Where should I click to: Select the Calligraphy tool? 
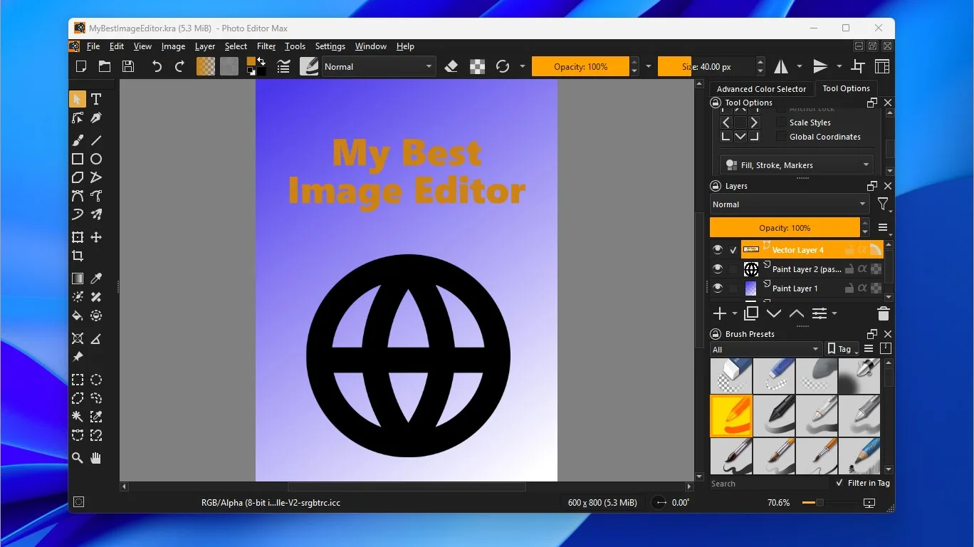coord(96,118)
